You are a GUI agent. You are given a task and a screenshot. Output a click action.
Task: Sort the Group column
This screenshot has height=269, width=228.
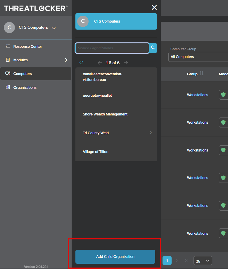(201, 74)
